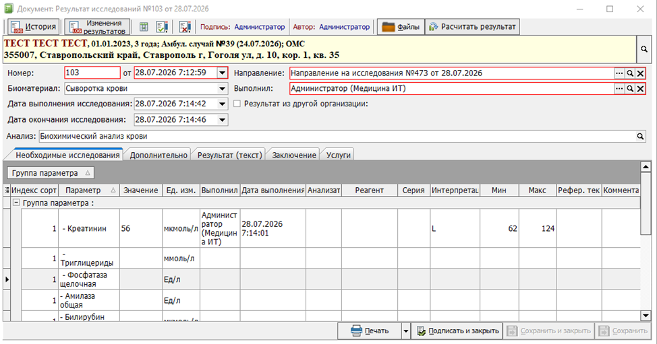Collapse the Группа параметра group row

16,203
